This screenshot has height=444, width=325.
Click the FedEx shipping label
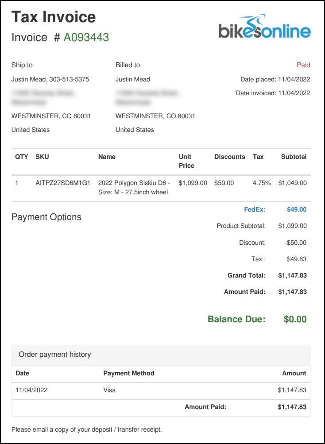pyautogui.click(x=255, y=209)
